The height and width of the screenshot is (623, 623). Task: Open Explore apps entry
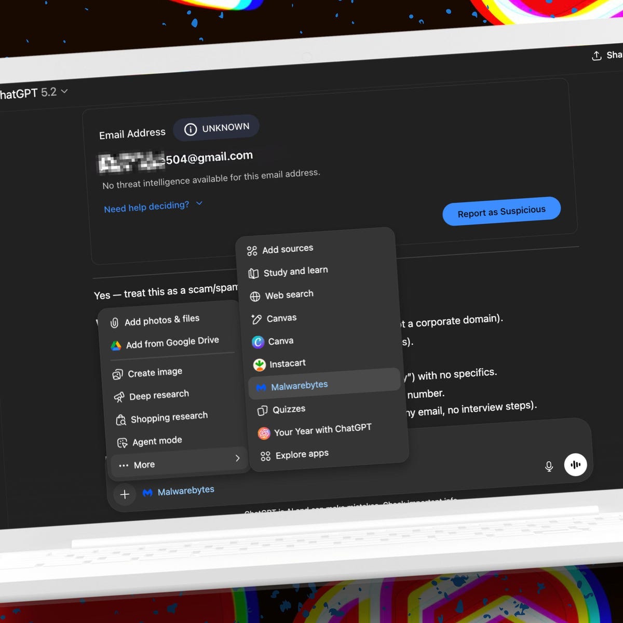coord(302,455)
